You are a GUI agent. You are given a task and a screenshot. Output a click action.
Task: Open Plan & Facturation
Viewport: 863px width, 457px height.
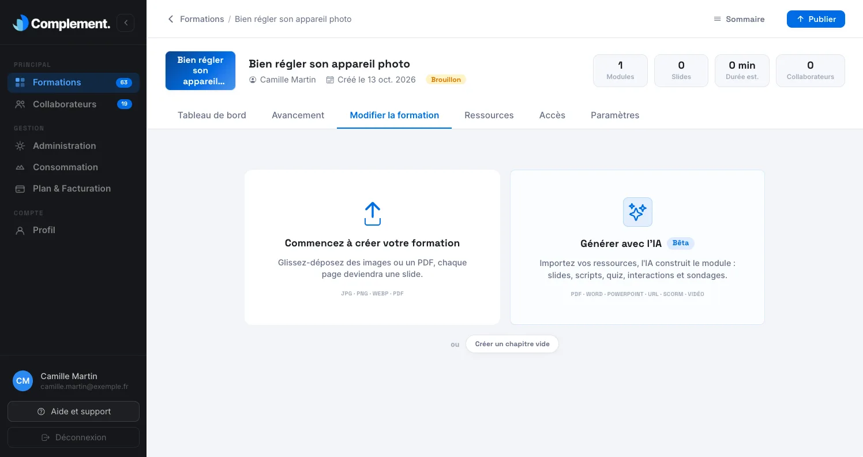pyautogui.click(x=73, y=189)
